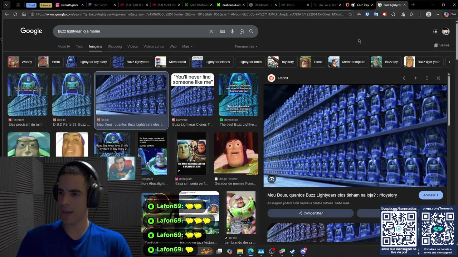Image resolution: width=458 pixels, height=257 pixels.
Task: Click the browser address bar URL
Action: click(x=190, y=14)
